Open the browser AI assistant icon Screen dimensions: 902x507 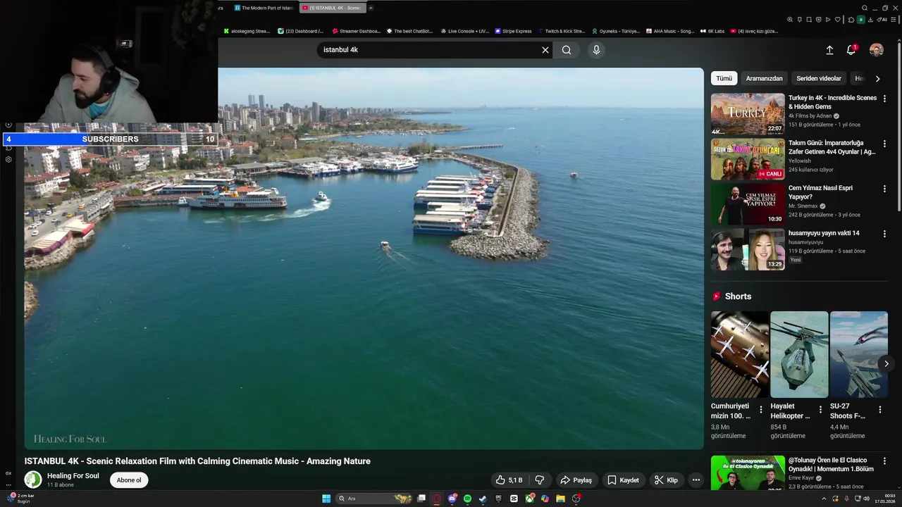[x=882, y=20]
